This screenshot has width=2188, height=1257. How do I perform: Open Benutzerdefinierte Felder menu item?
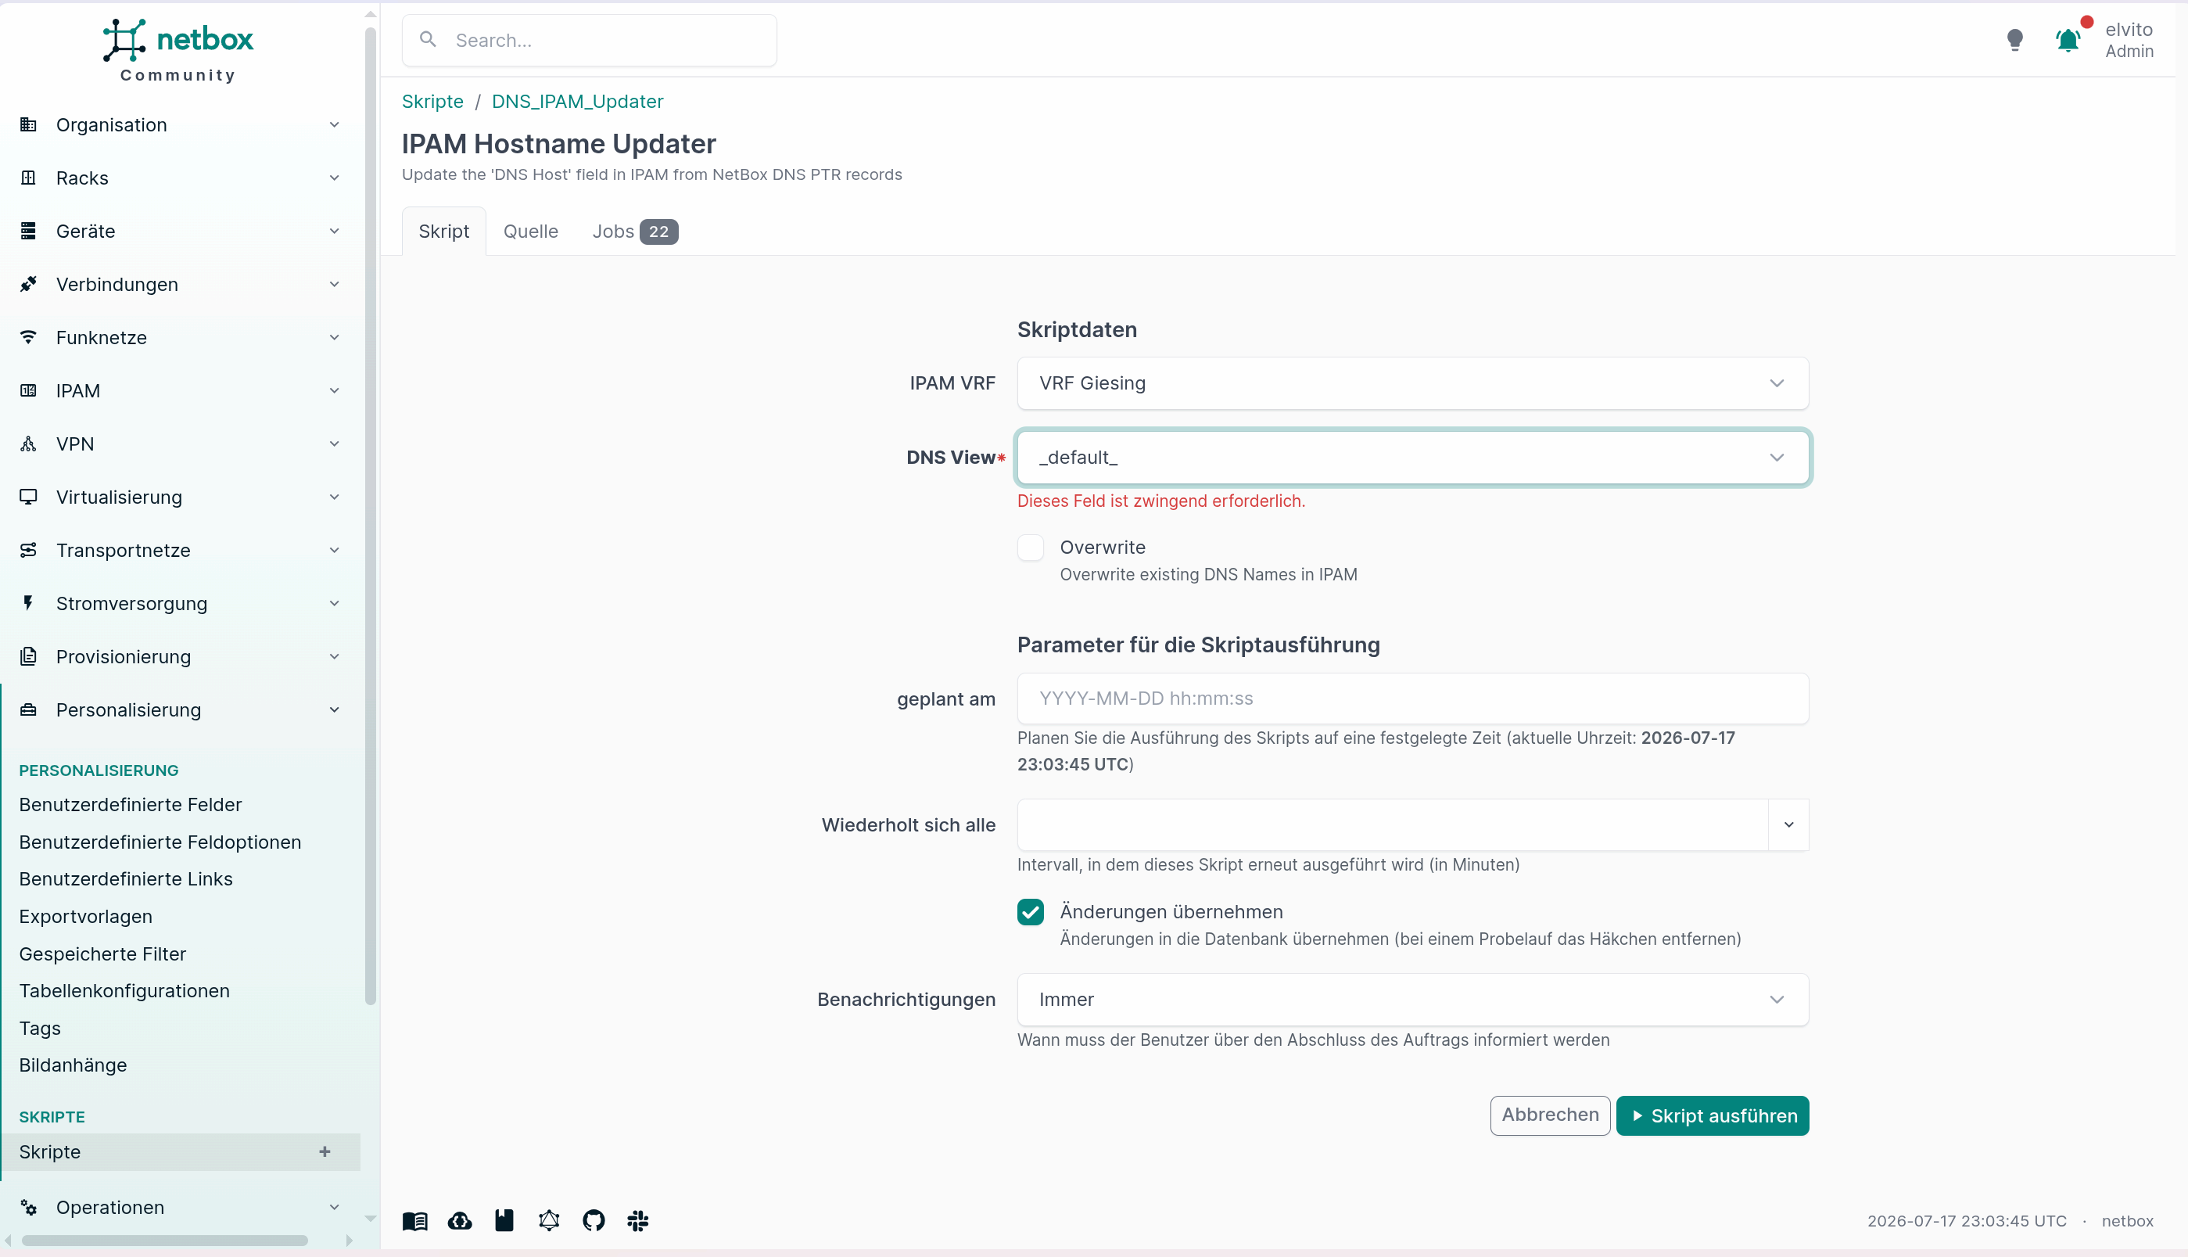click(x=131, y=805)
